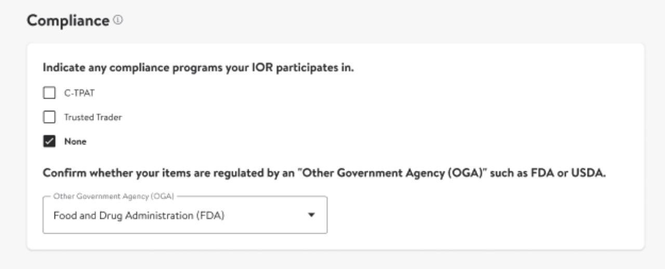Click the gray page background outside the card

(364, 21)
